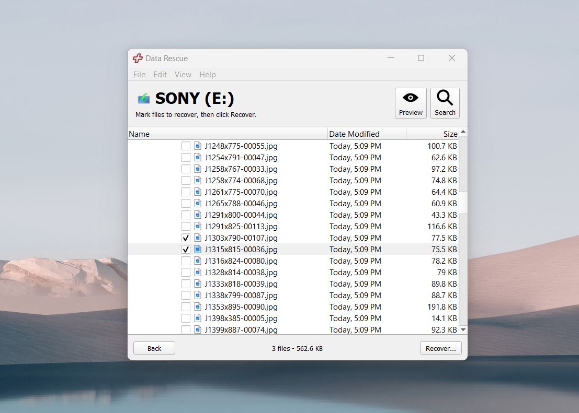This screenshot has height=413, width=579.
Task: Close the Data Rescue window
Action: pyautogui.click(x=451, y=58)
